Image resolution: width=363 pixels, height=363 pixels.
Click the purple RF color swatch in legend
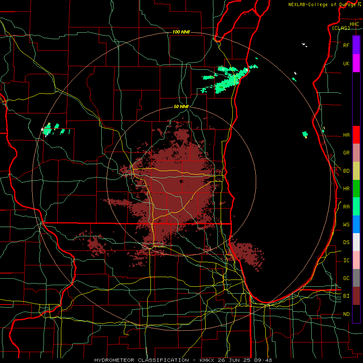tap(356, 45)
